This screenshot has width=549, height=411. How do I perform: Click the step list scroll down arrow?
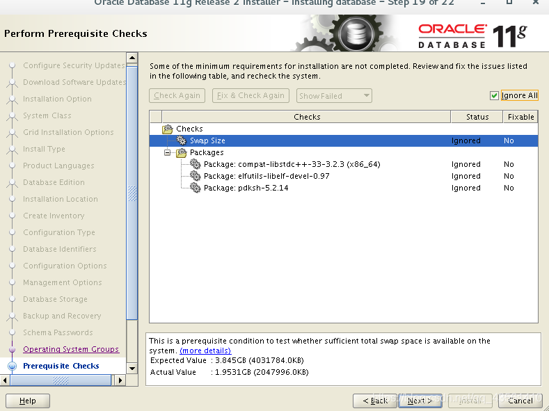(132, 368)
